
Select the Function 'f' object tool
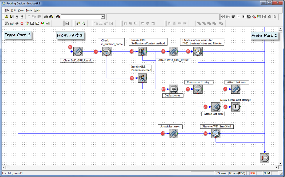click(244, 17)
